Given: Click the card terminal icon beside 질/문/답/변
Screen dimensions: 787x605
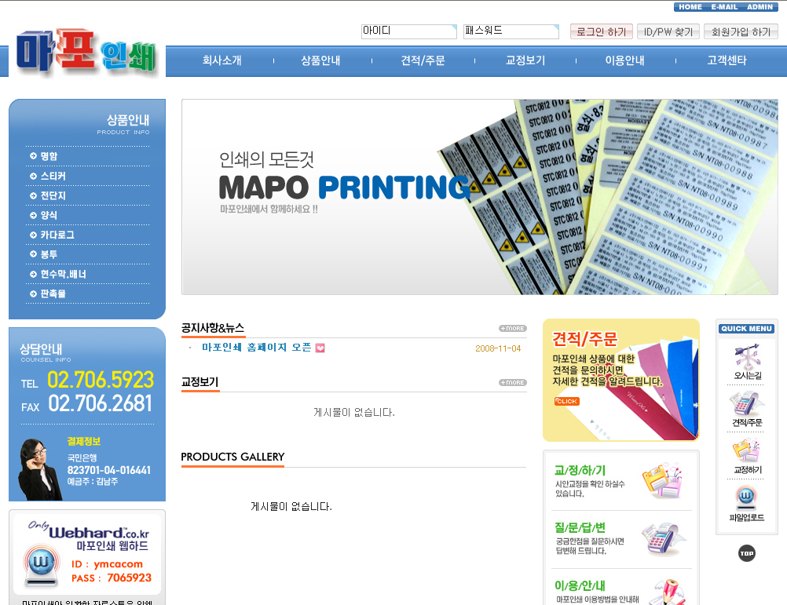Looking at the screenshot, I should point(664,538).
